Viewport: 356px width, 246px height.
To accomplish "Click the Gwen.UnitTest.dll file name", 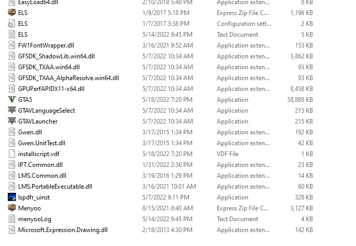I will point(41,143).
